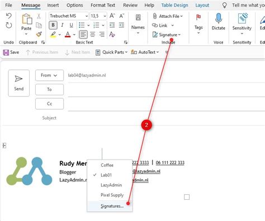Click Attach File paperclip button
The width and height of the screenshot is (265, 221).
pos(168,16)
